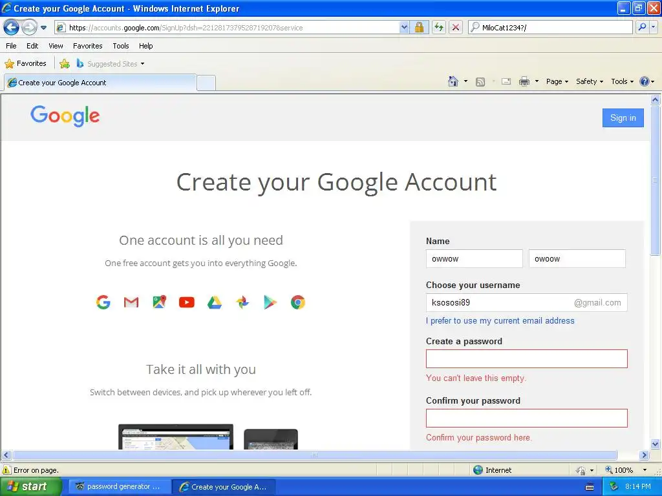The height and width of the screenshot is (496, 662).
Task: Open the File menu
Action: 12,46
